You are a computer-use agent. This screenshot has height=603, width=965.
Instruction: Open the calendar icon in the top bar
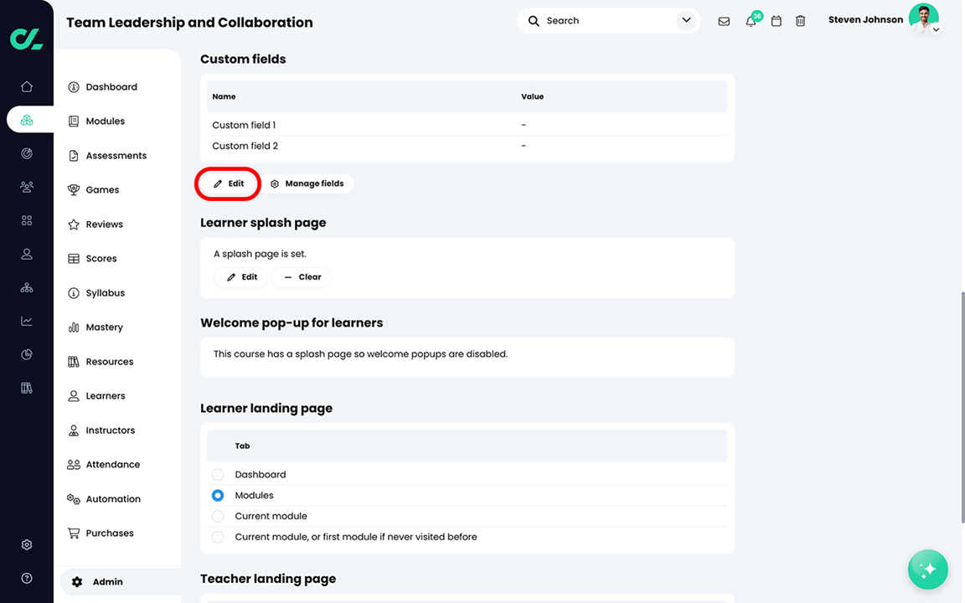(776, 20)
